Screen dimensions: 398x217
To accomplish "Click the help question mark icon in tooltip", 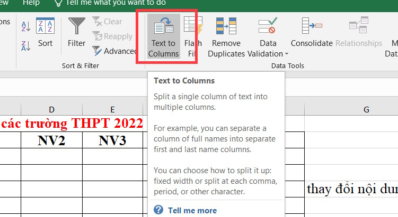I will (158, 210).
